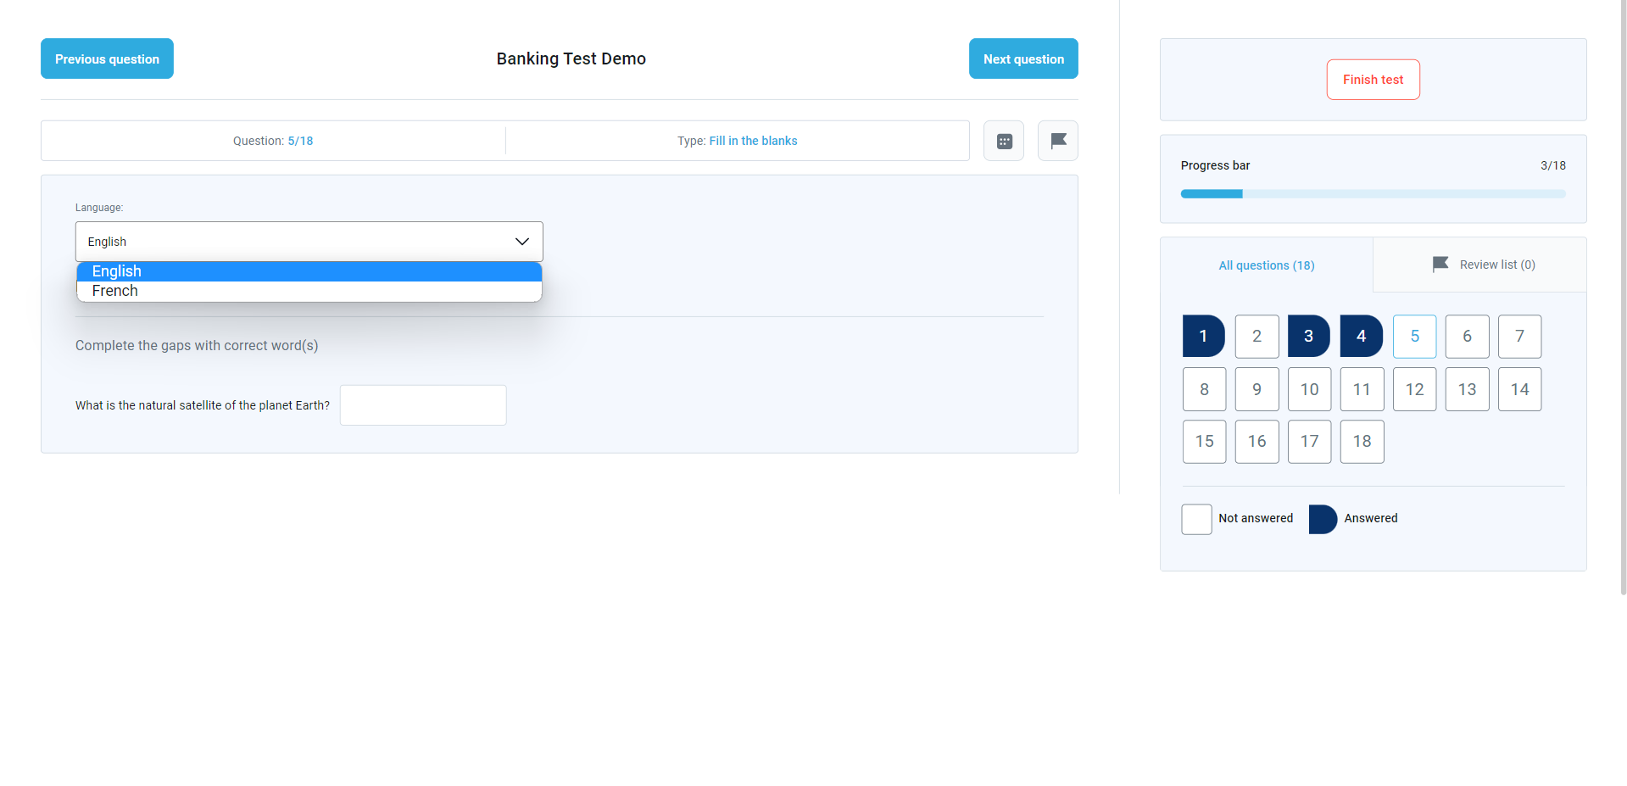Jump to unanswered question 2 tile
Screen dimensions: 1627x786
point(1256,337)
